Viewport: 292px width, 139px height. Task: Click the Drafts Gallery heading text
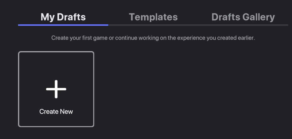click(x=243, y=17)
